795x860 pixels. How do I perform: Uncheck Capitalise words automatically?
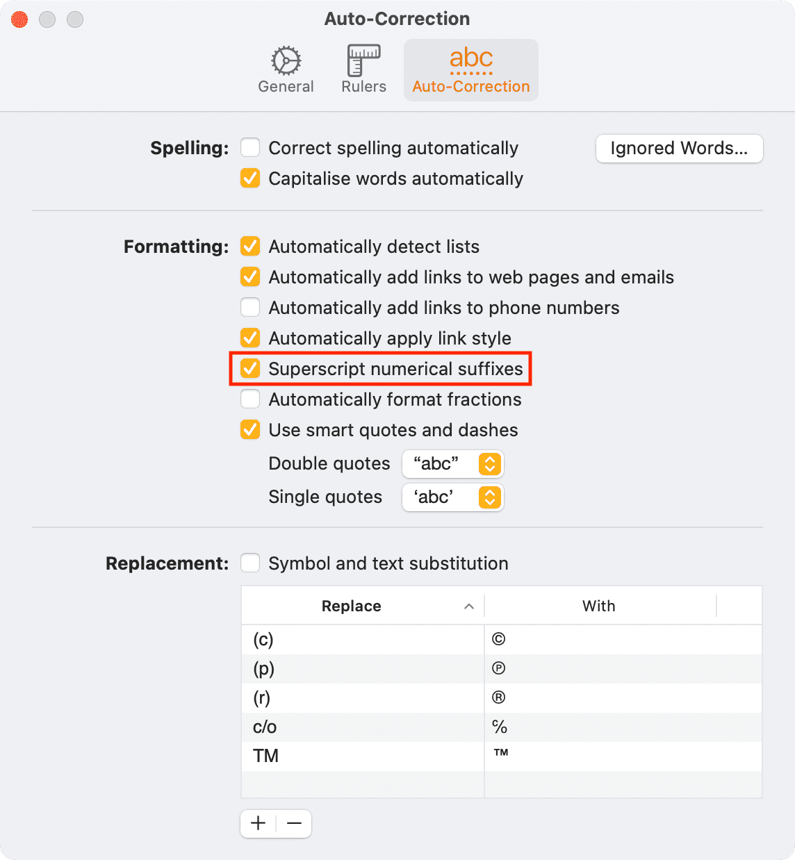tap(250, 179)
